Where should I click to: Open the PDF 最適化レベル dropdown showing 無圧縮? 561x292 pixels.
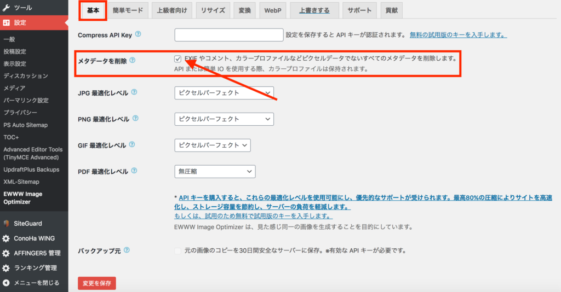pos(215,171)
